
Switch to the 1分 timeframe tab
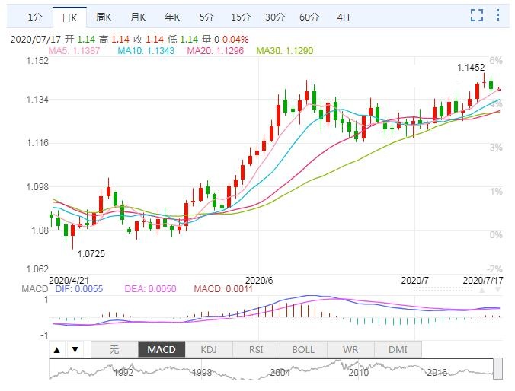tap(35, 16)
